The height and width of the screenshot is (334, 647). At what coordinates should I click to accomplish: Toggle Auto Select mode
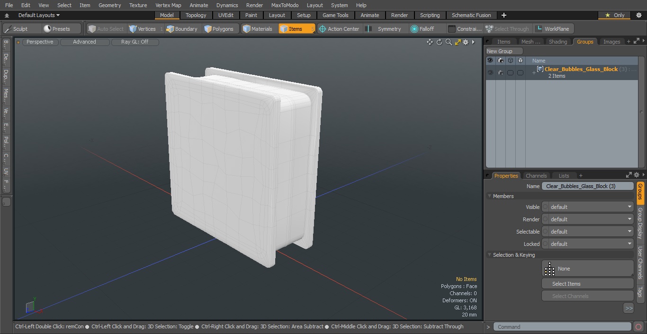(x=106, y=29)
